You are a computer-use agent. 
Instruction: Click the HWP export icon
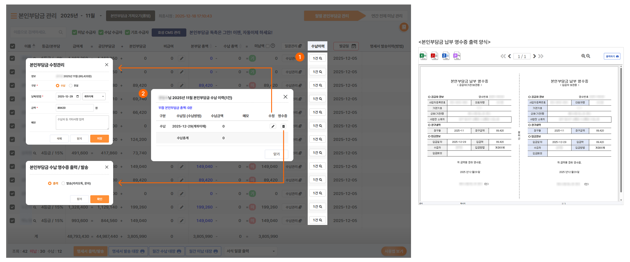446,56
